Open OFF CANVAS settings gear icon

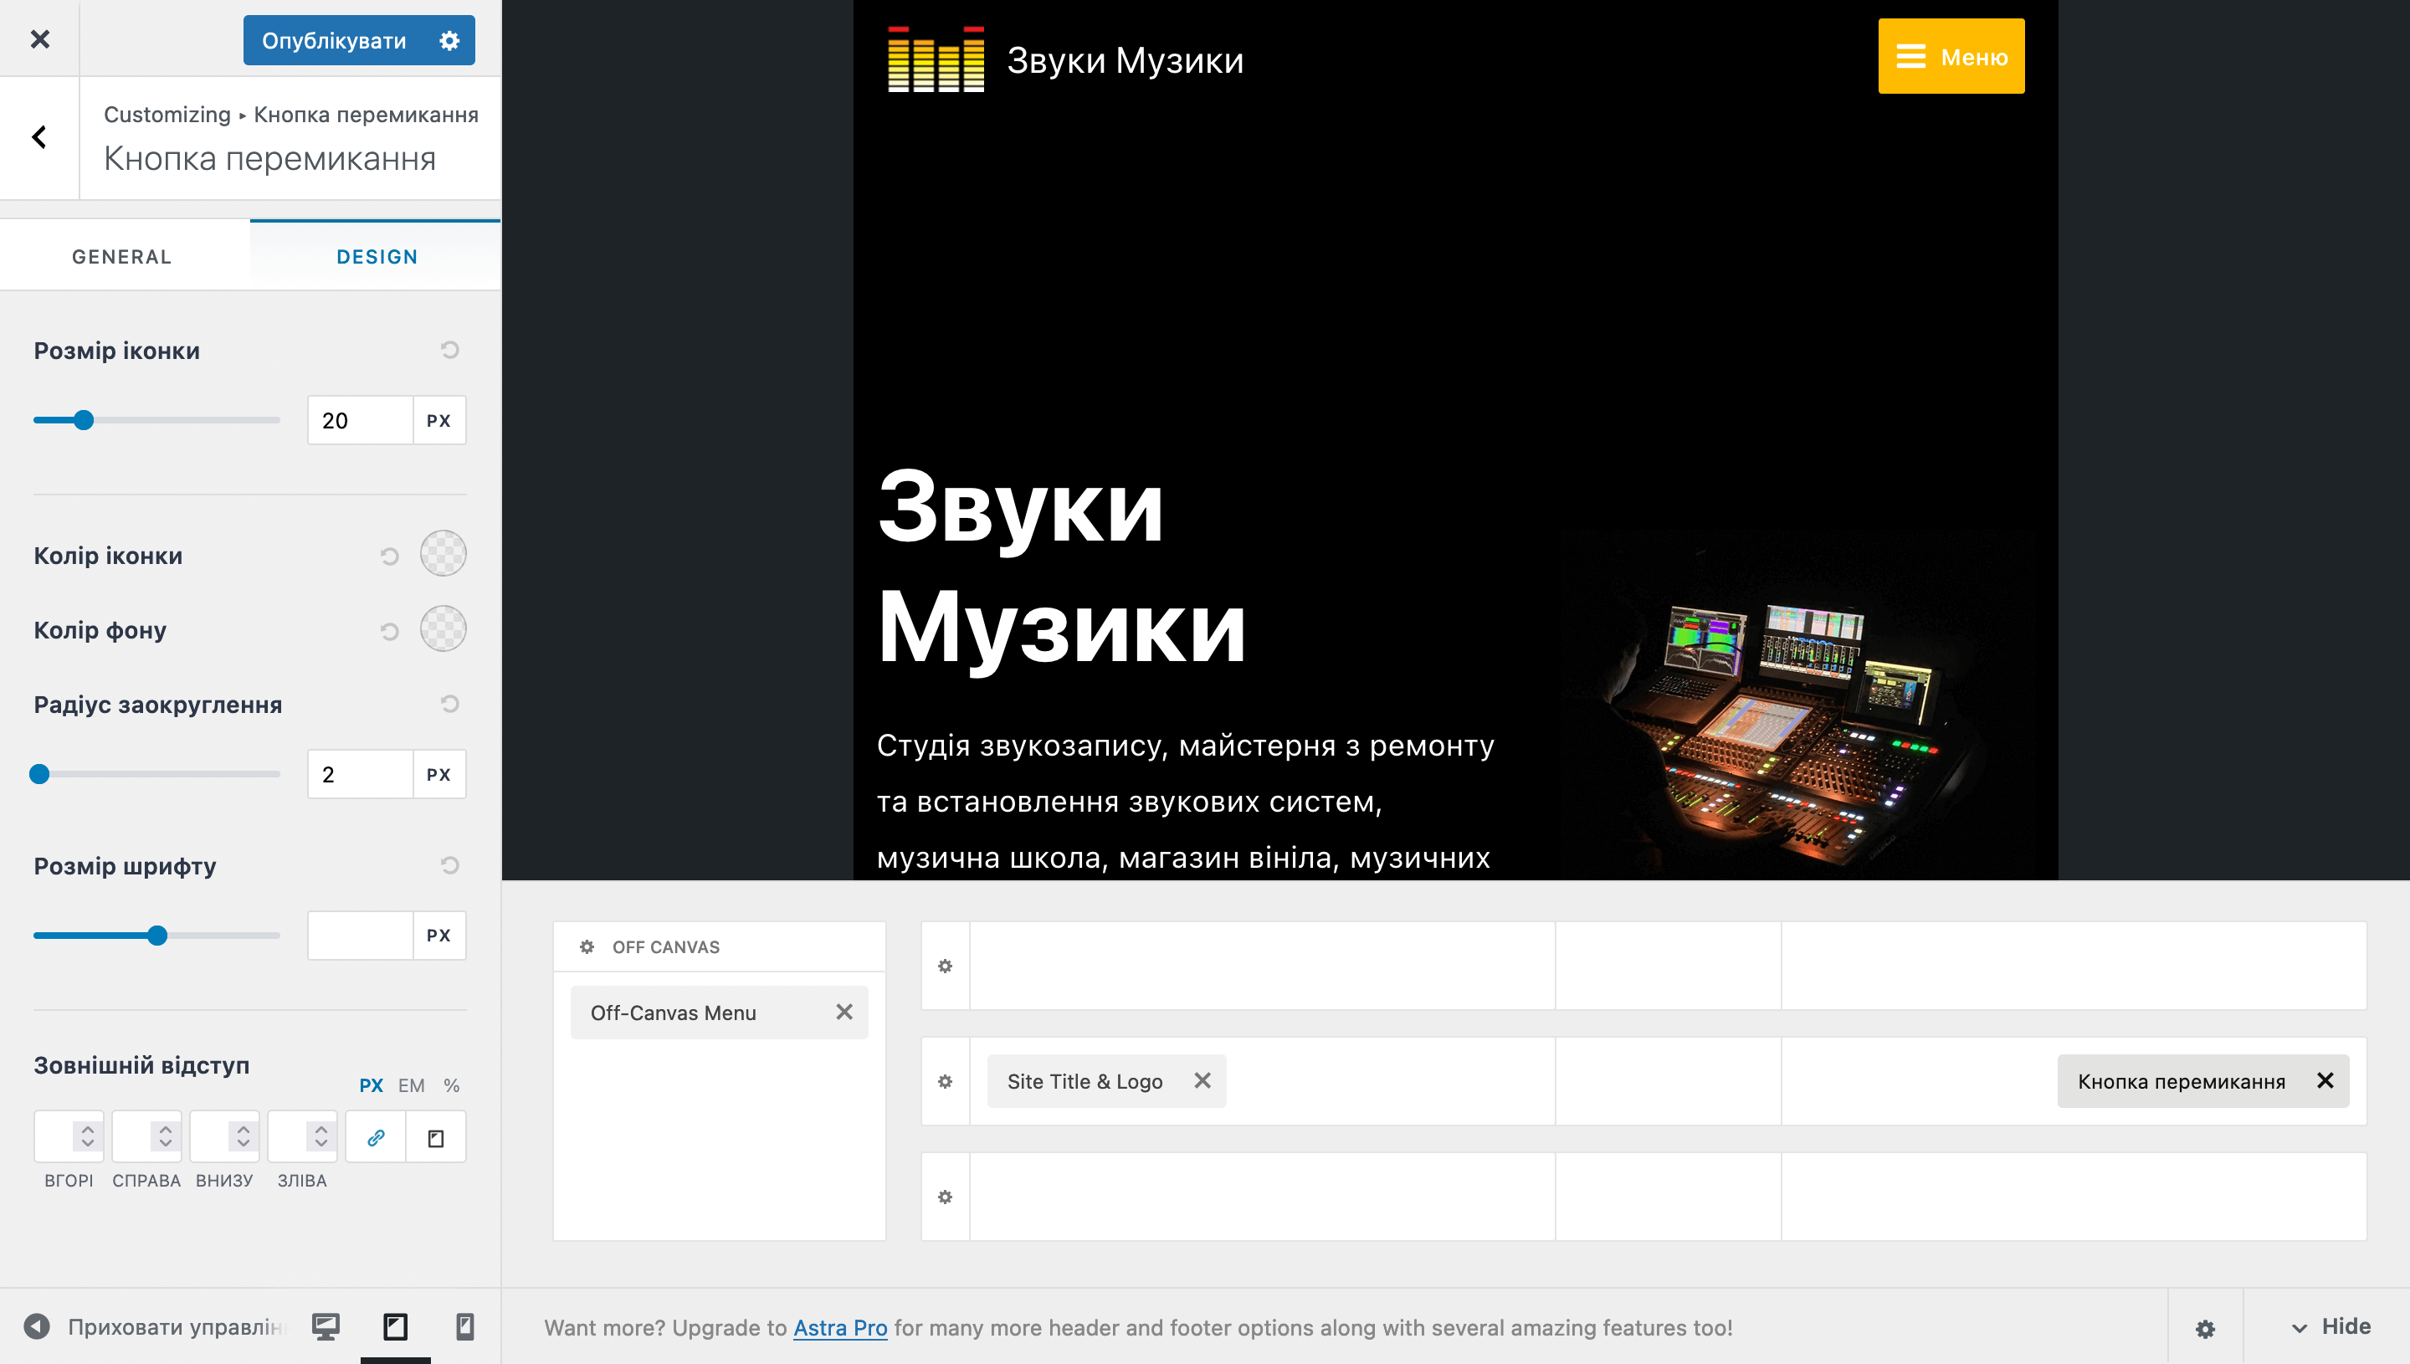coord(587,946)
